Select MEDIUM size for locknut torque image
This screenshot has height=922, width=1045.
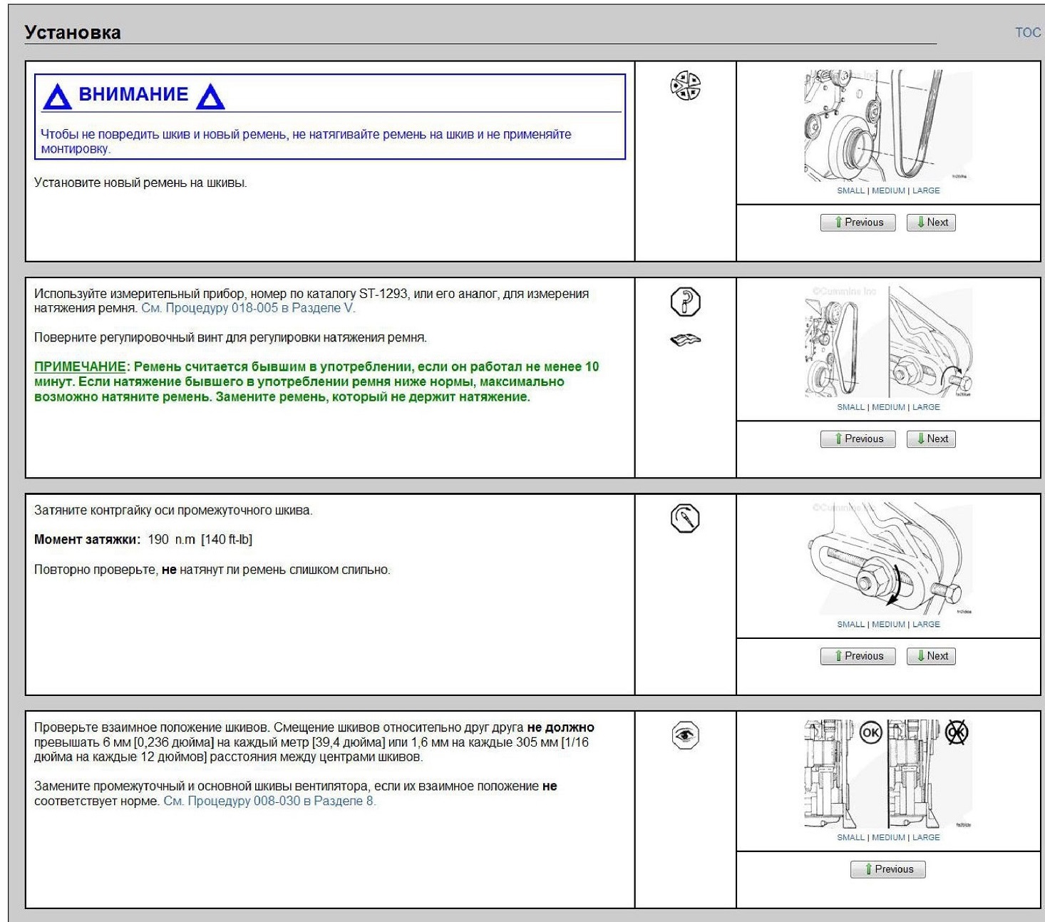888,624
